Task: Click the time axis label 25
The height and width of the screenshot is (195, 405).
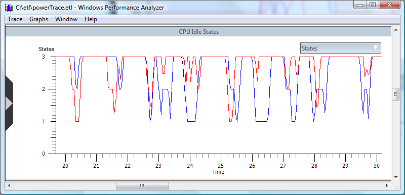Action: [221, 166]
